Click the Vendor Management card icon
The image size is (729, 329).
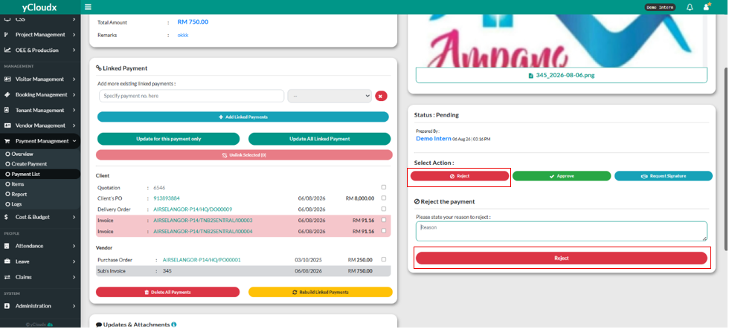(7, 126)
